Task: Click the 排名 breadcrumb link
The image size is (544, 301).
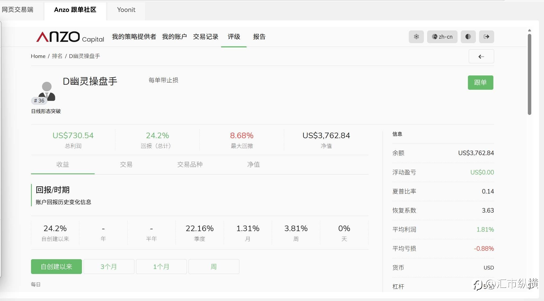Action: click(x=57, y=56)
